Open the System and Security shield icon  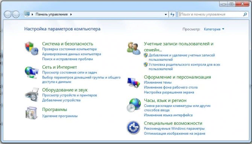point(32,48)
